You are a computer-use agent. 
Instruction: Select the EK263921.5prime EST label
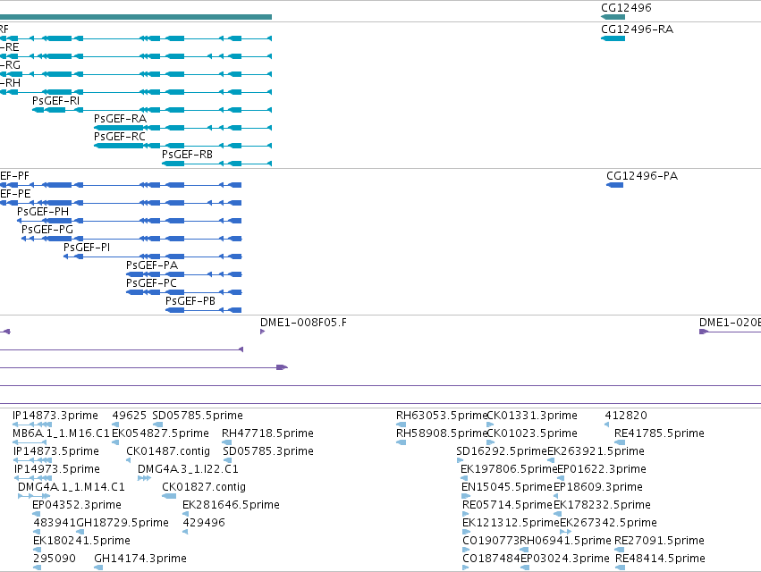point(596,451)
